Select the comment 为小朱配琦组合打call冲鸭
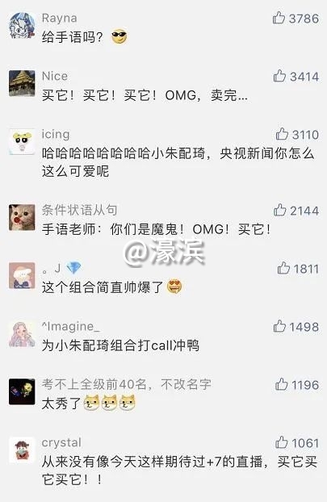 120,345
